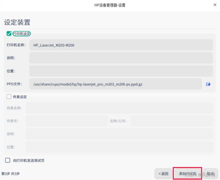Click the 第3步 共3步 step indicator
The image size is (220, 180).
click(x=10, y=174)
